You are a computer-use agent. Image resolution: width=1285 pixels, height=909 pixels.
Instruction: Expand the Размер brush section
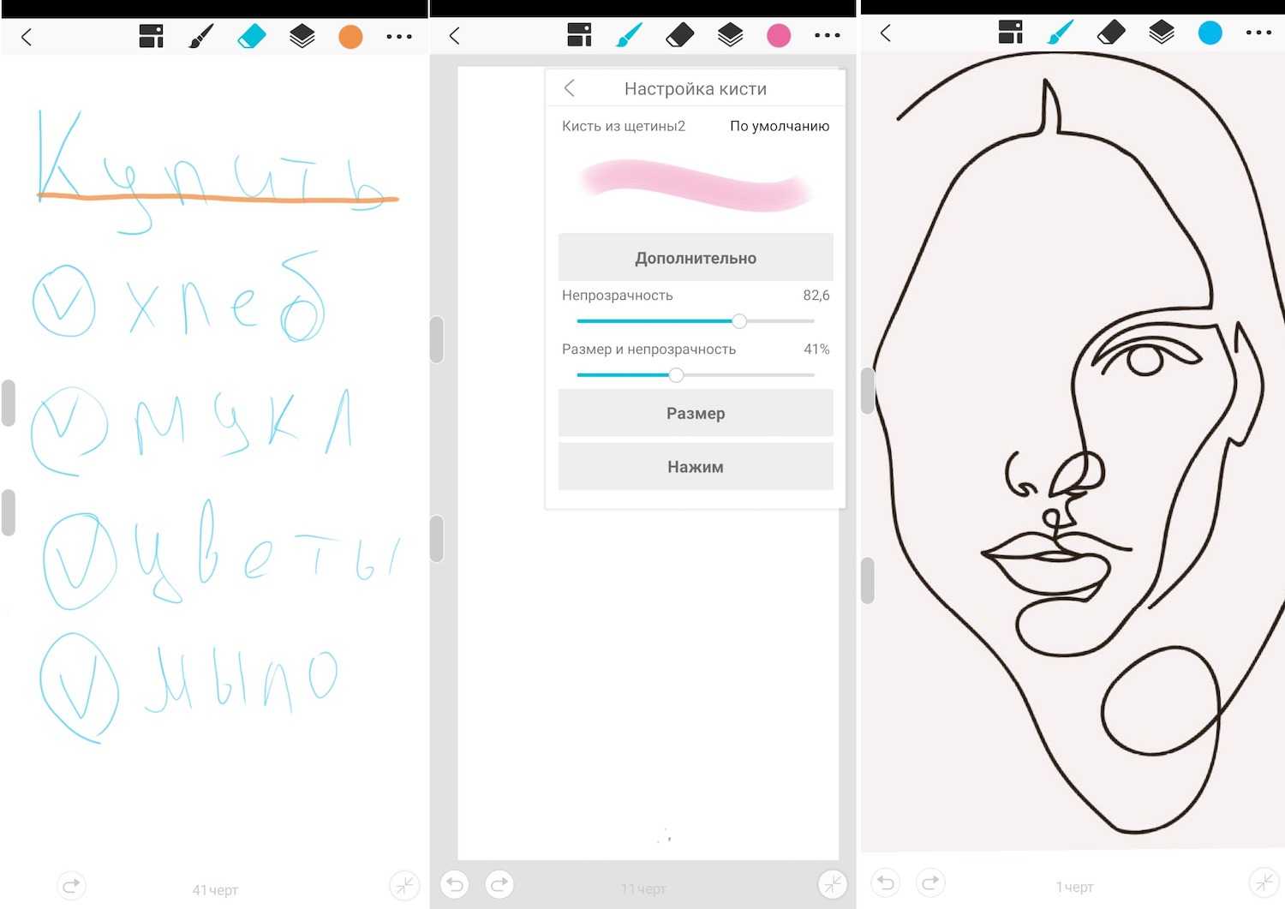click(x=696, y=413)
